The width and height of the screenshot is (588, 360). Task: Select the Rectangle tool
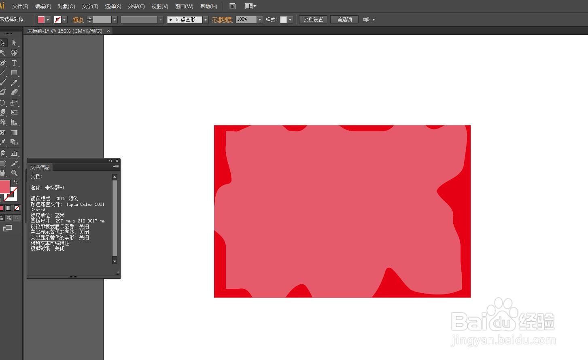[14, 73]
